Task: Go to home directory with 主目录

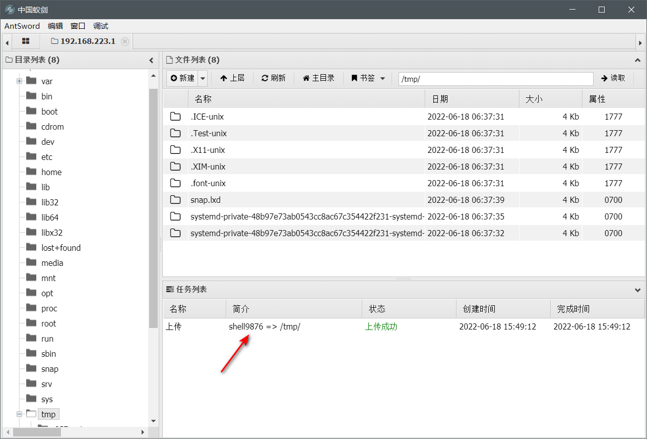Action: (x=318, y=78)
